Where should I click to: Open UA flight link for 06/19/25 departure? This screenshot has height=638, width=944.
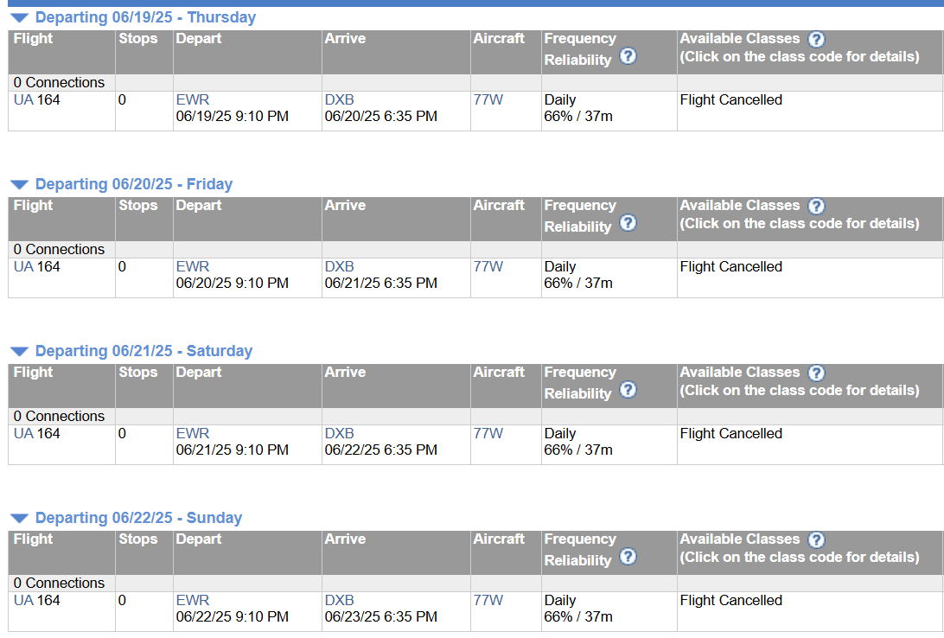(x=23, y=100)
